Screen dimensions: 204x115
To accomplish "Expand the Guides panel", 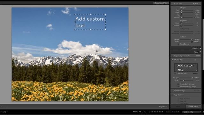I will (200, 48).
